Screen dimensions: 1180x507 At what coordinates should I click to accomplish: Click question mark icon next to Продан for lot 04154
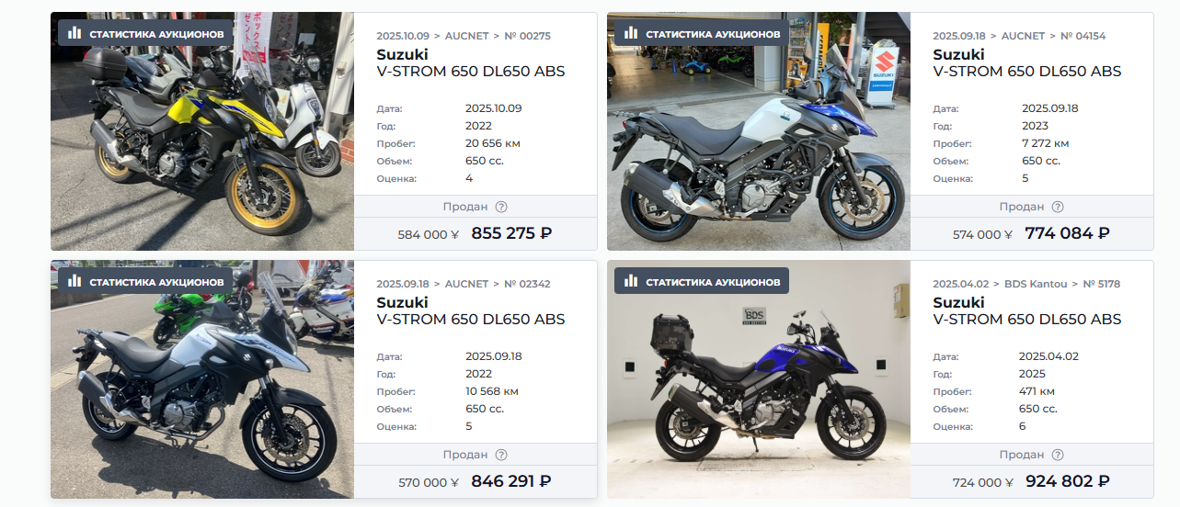[x=1058, y=207]
